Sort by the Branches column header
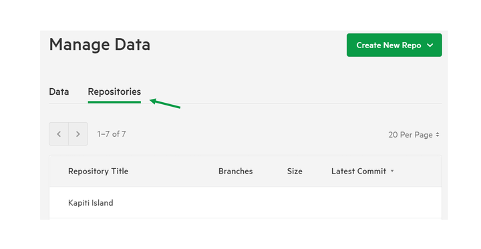Image resolution: width=481 pixels, height=249 pixels. pos(236,171)
